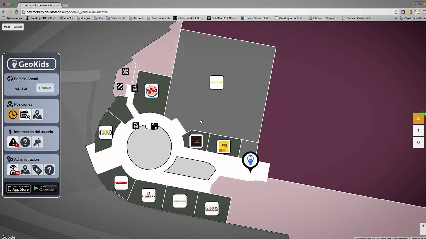
Task: Click the dark brown store marker
Action: pyautogui.click(x=196, y=141)
